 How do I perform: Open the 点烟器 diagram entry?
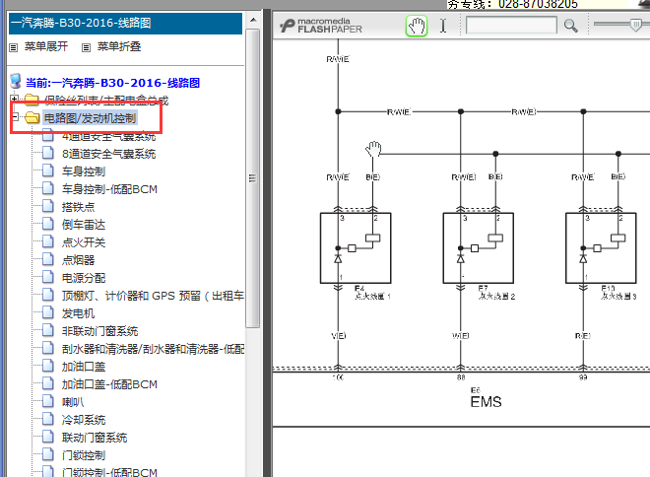[78, 260]
